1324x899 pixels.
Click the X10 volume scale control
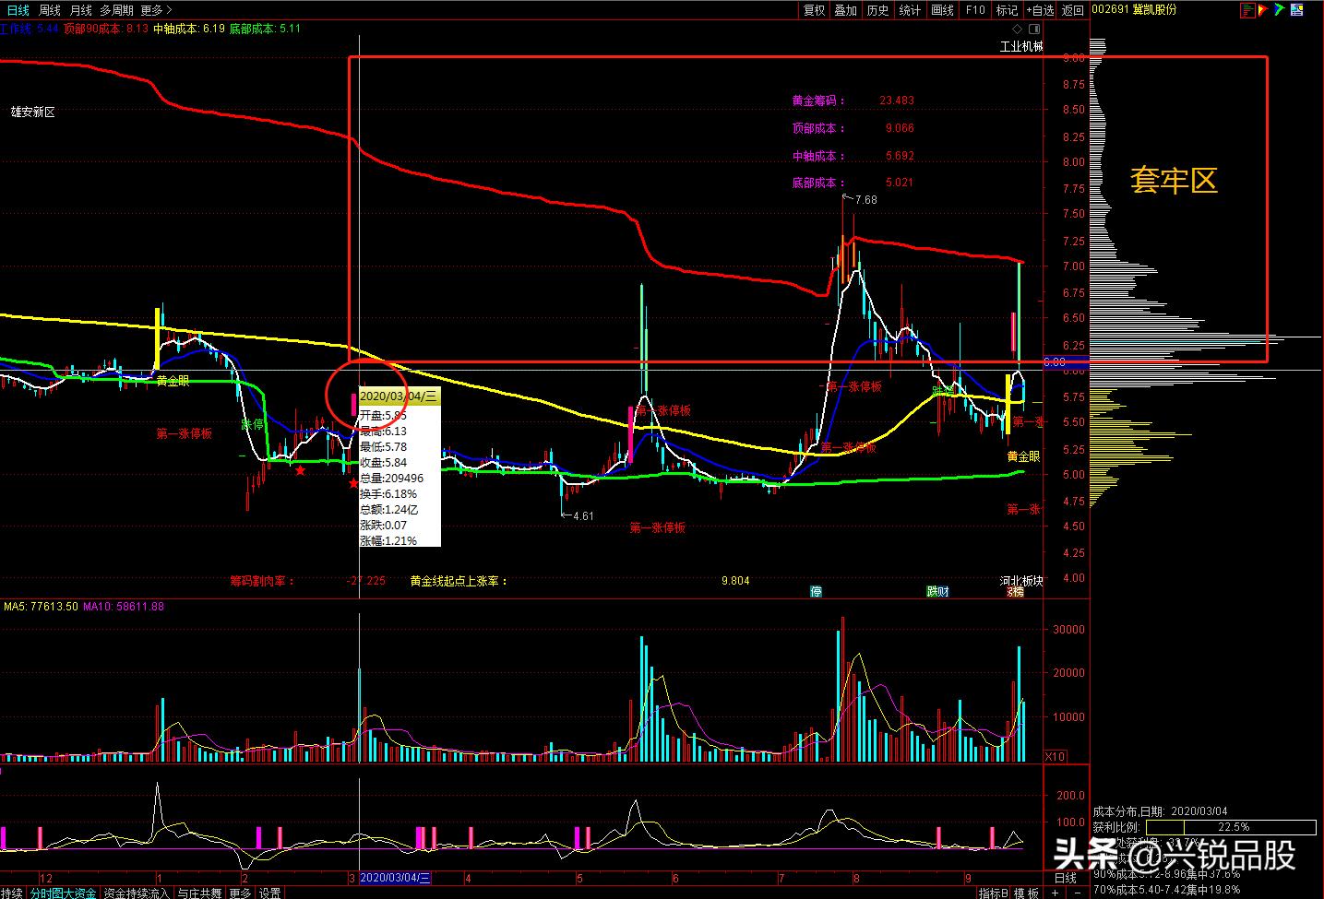point(1055,756)
